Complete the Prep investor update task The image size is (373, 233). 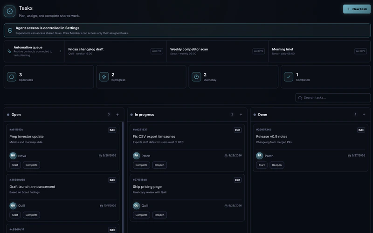[x=31, y=165]
